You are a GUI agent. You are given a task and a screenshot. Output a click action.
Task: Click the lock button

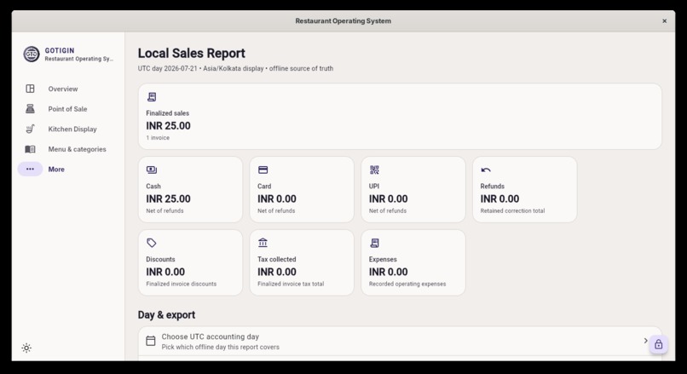(x=659, y=345)
